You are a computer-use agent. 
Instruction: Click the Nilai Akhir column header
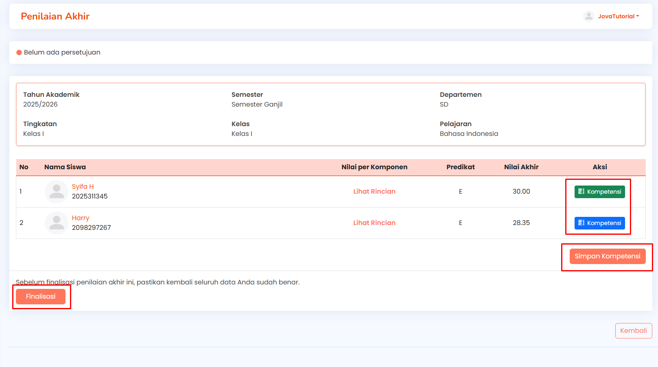pyautogui.click(x=521, y=167)
